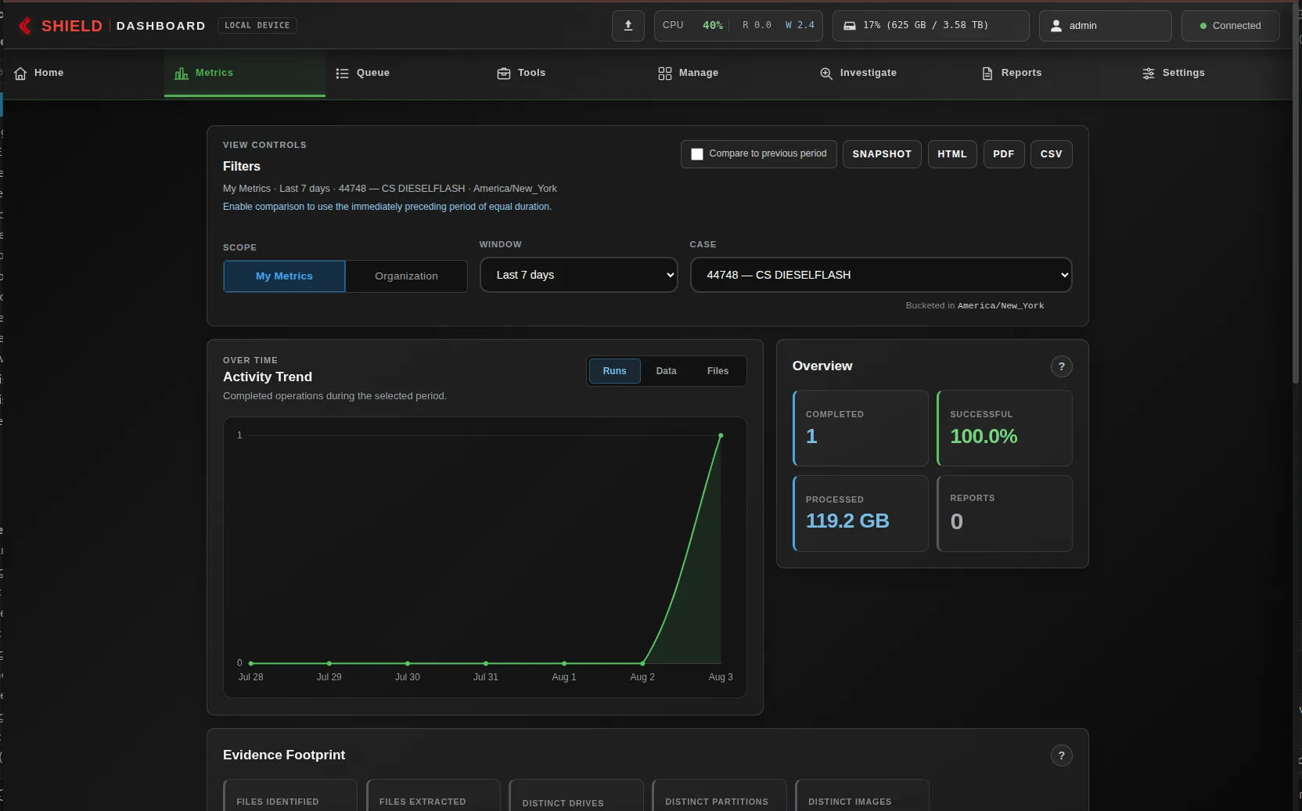This screenshot has height=811, width=1302.
Task: Switch to the Manage tab
Action: pyautogui.click(x=728, y=74)
